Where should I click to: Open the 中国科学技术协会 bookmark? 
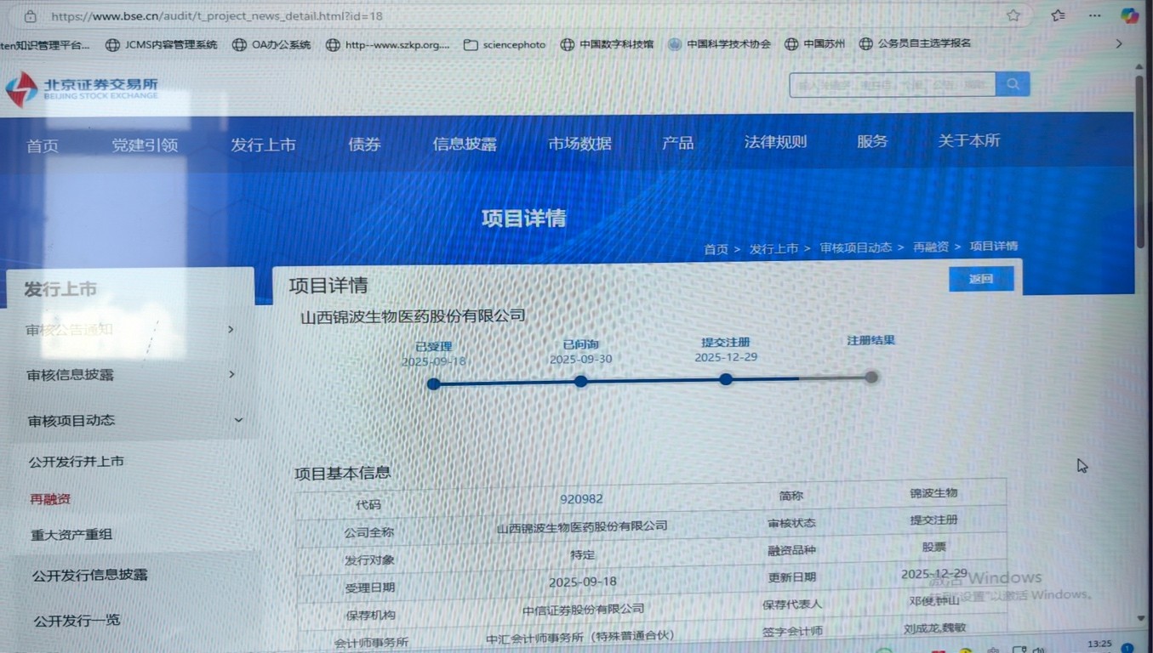point(719,43)
